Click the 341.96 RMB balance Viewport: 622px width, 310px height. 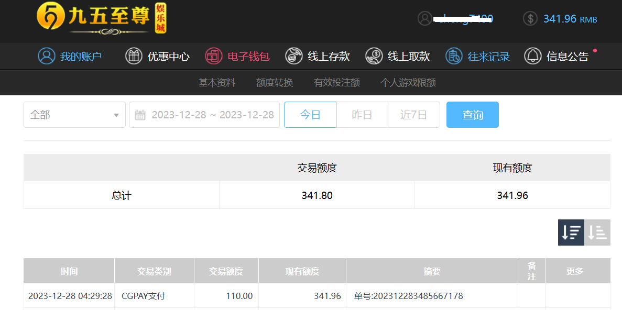(x=570, y=19)
